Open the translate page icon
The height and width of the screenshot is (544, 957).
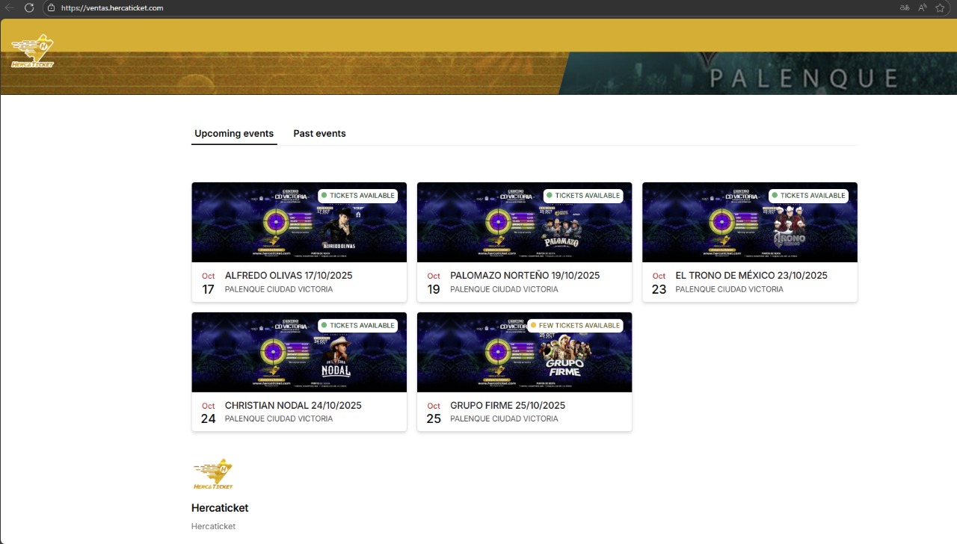pyautogui.click(x=905, y=7)
